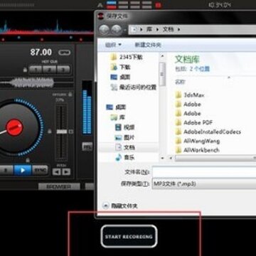Click the red square indicator in the top bar

pyautogui.click(x=158, y=5)
